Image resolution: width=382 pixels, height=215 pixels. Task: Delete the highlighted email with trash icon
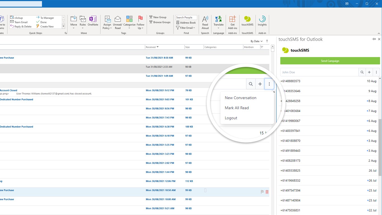click(x=267, y=192)
